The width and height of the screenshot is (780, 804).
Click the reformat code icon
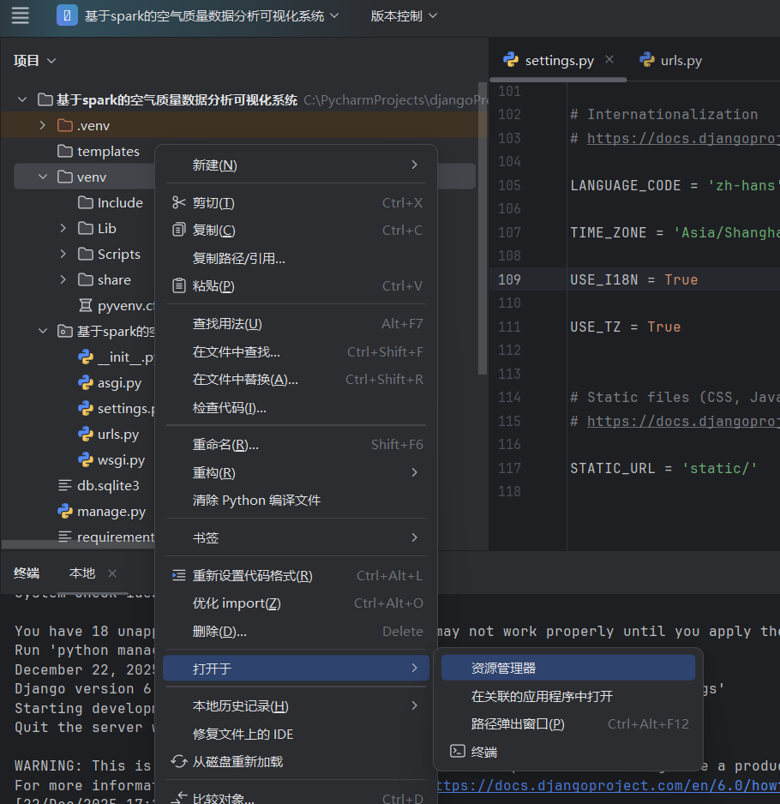click(178, 576)
